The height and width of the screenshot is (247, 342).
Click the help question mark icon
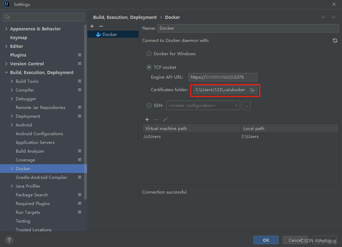coord(9,240)
